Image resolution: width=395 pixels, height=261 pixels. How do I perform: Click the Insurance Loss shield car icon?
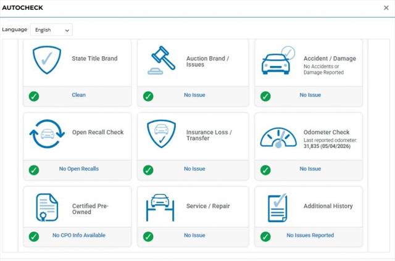[x=162, y=134]
